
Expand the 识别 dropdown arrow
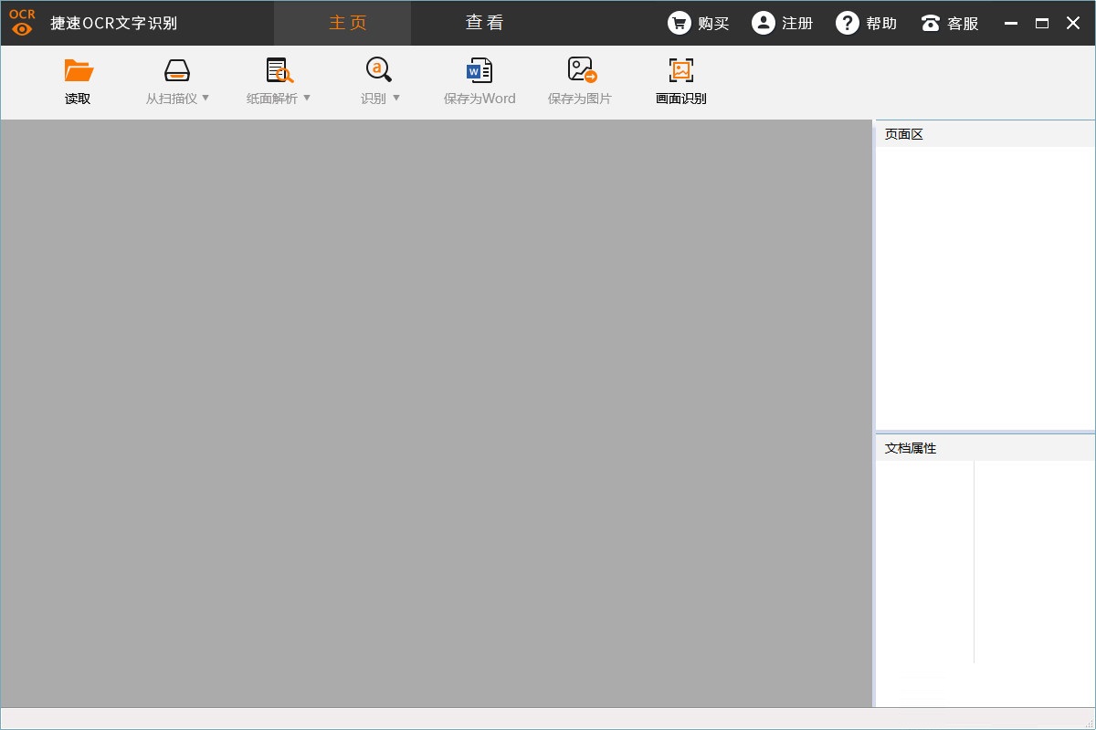click(395, 98)
